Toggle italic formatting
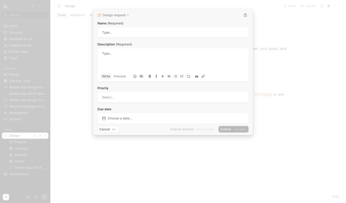 tap(156, 76)
